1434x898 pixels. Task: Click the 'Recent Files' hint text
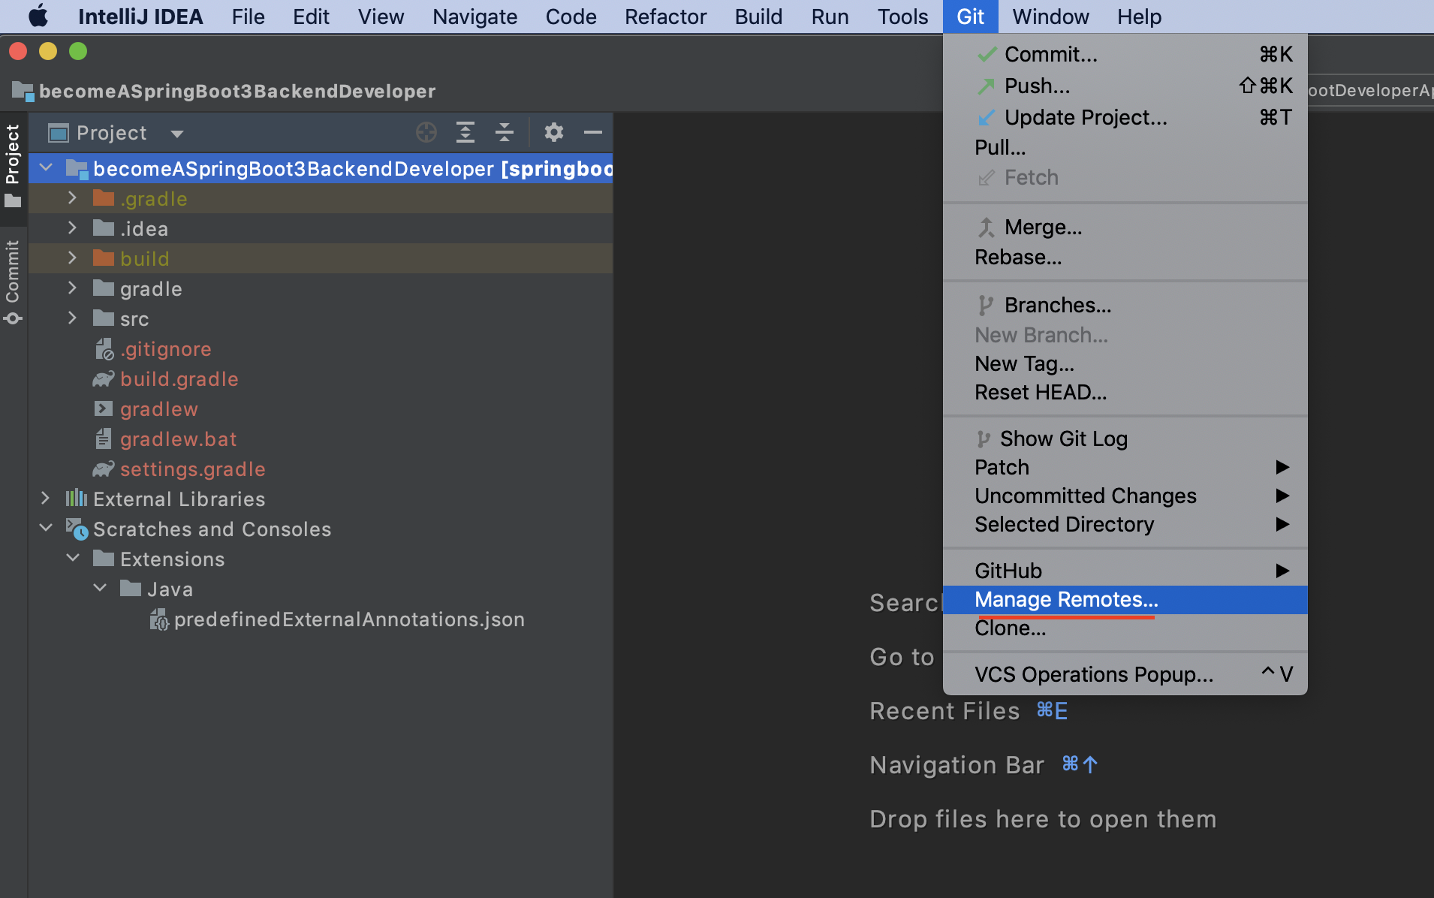point(944,711)
